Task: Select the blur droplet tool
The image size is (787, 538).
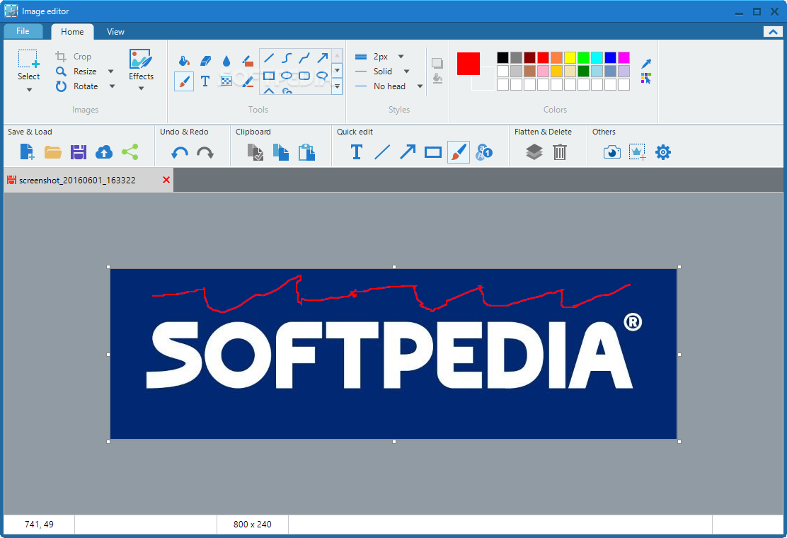Action: click(226, 61)
